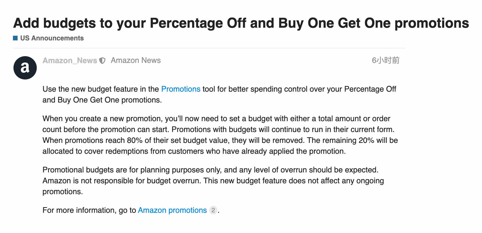
Task: Open the Amazon_News user profile
Action: click(70, 60)
